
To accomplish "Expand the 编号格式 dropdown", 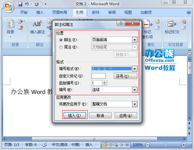I will [134, 69].
